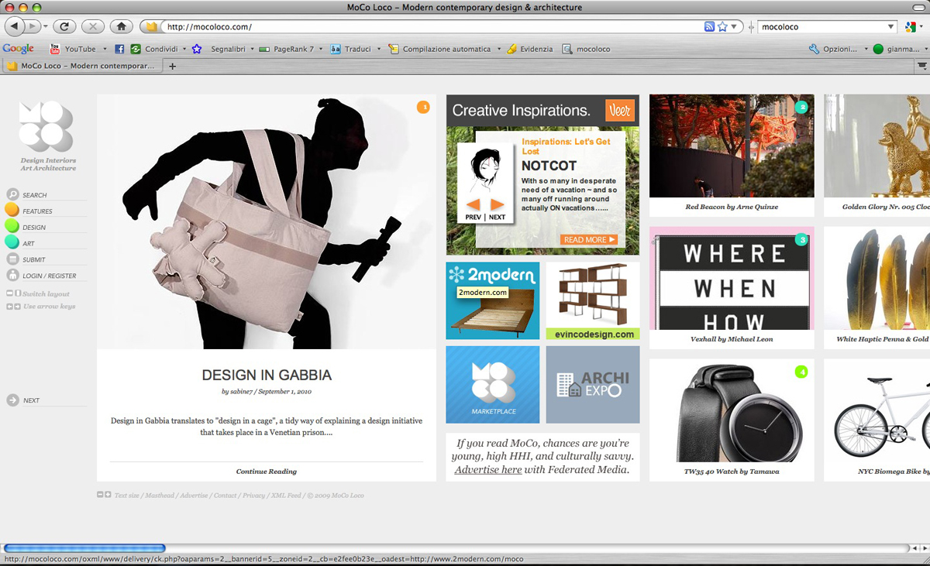Viewport: 930px width, 566px height.
Task: Click the green number 4 badge on watch
Action: [801, 372]
